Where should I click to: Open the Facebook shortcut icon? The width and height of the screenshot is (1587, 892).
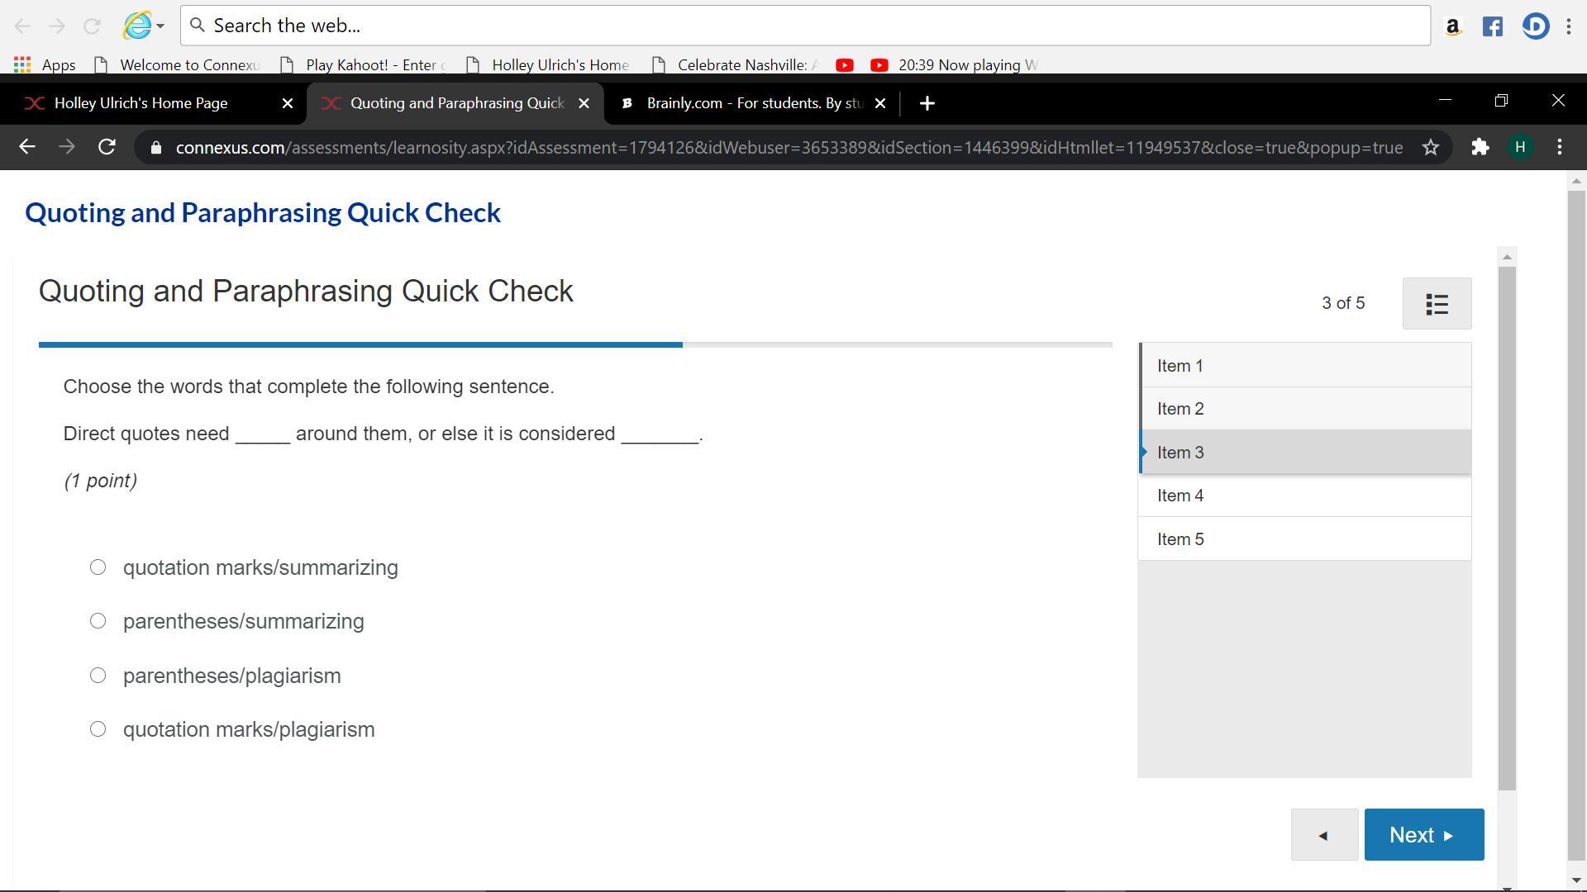[1493, 26]
